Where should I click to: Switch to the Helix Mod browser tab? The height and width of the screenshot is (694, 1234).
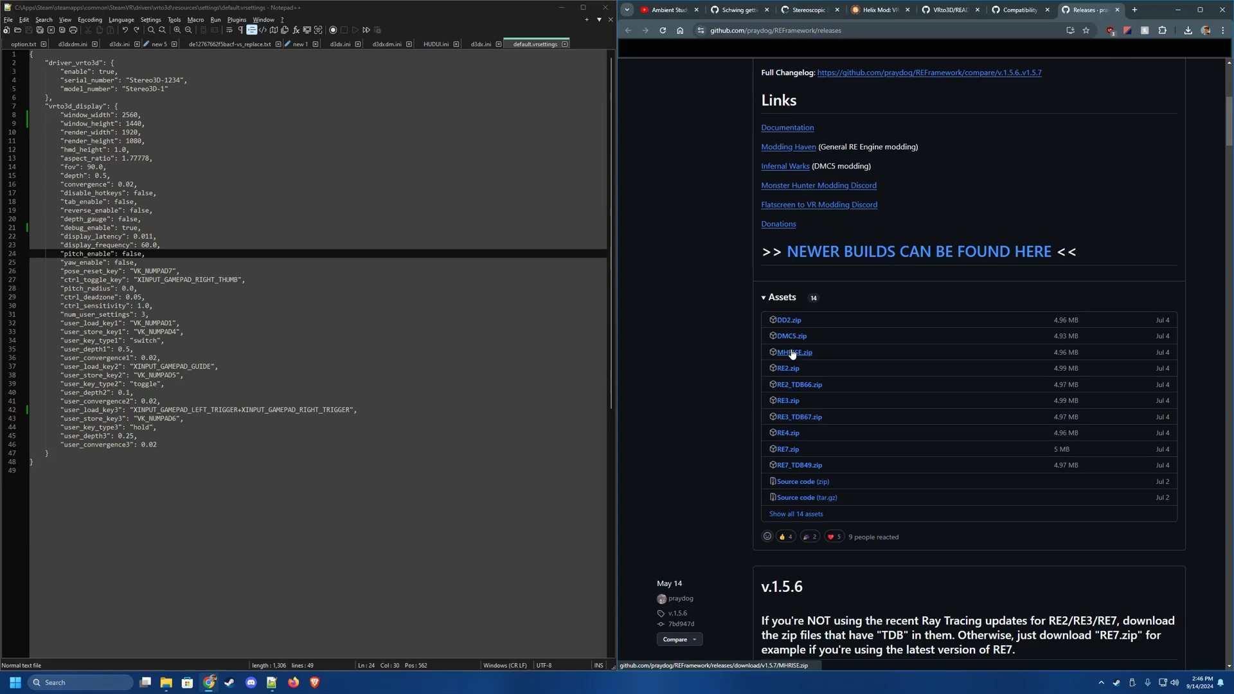tap(881, 10)
